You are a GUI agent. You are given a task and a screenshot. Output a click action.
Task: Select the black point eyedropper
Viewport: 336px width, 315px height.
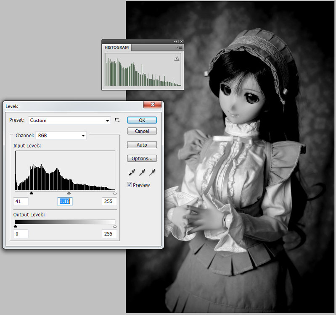(x=131, y=172)
